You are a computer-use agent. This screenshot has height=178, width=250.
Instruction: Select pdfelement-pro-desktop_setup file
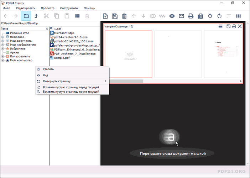(77, 46)
